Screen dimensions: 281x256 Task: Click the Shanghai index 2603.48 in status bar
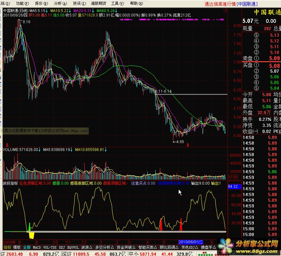pos(15,254)
